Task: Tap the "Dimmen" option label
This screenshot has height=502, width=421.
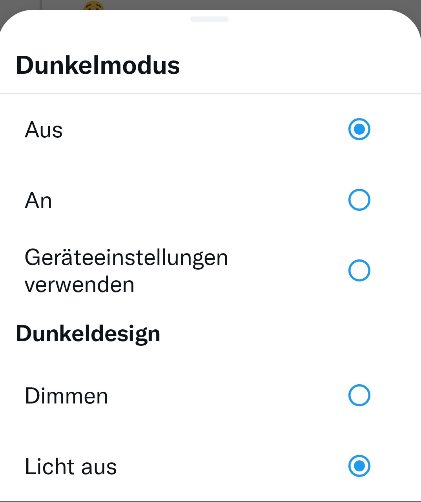Action: click(x=66, y=396)
